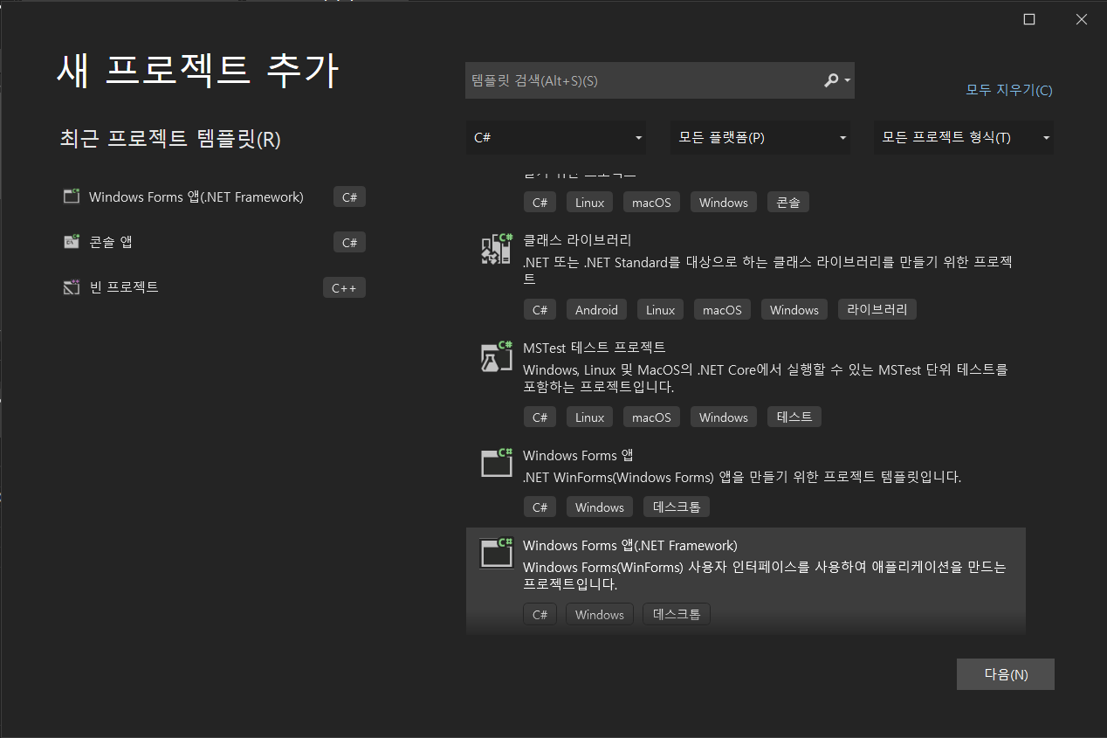The height and width of the screenshot is (738, 1107).
Task: Click the Windows Forms 앱 template icon
Action: click(x=497, y=463)
